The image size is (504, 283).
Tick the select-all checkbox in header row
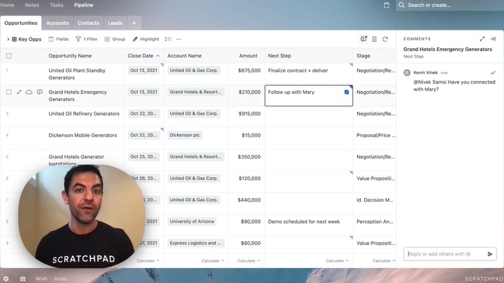pyautogui.click(x=9, y=56)
